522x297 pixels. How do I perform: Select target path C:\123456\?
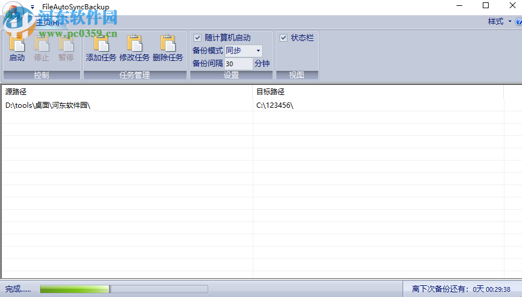point(274,105)
